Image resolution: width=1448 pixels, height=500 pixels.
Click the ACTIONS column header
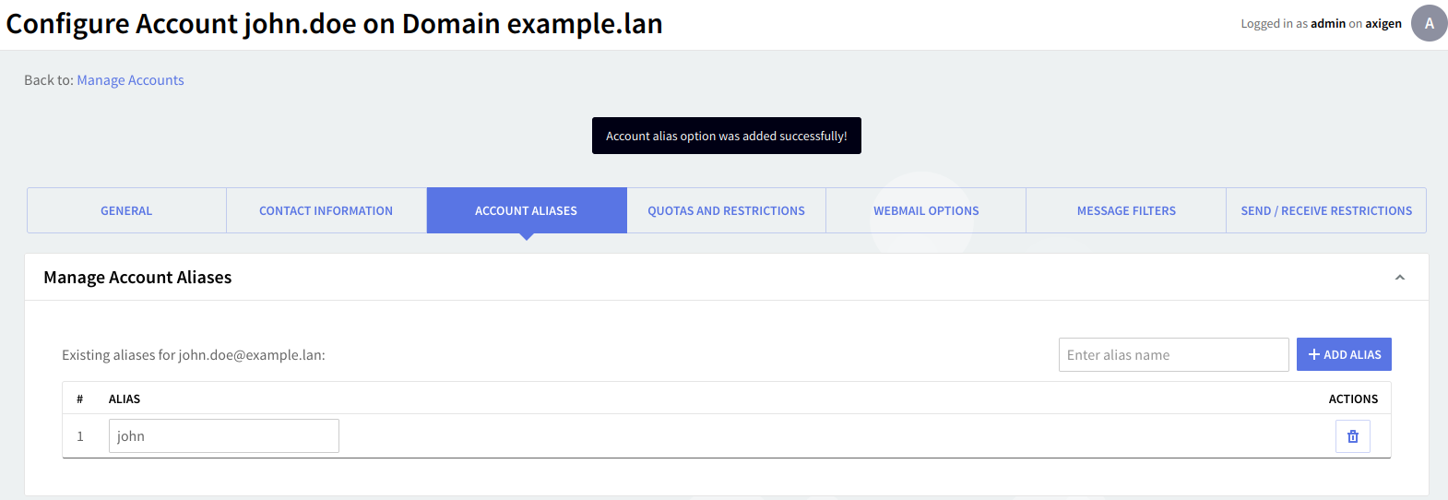(1353, 399)
